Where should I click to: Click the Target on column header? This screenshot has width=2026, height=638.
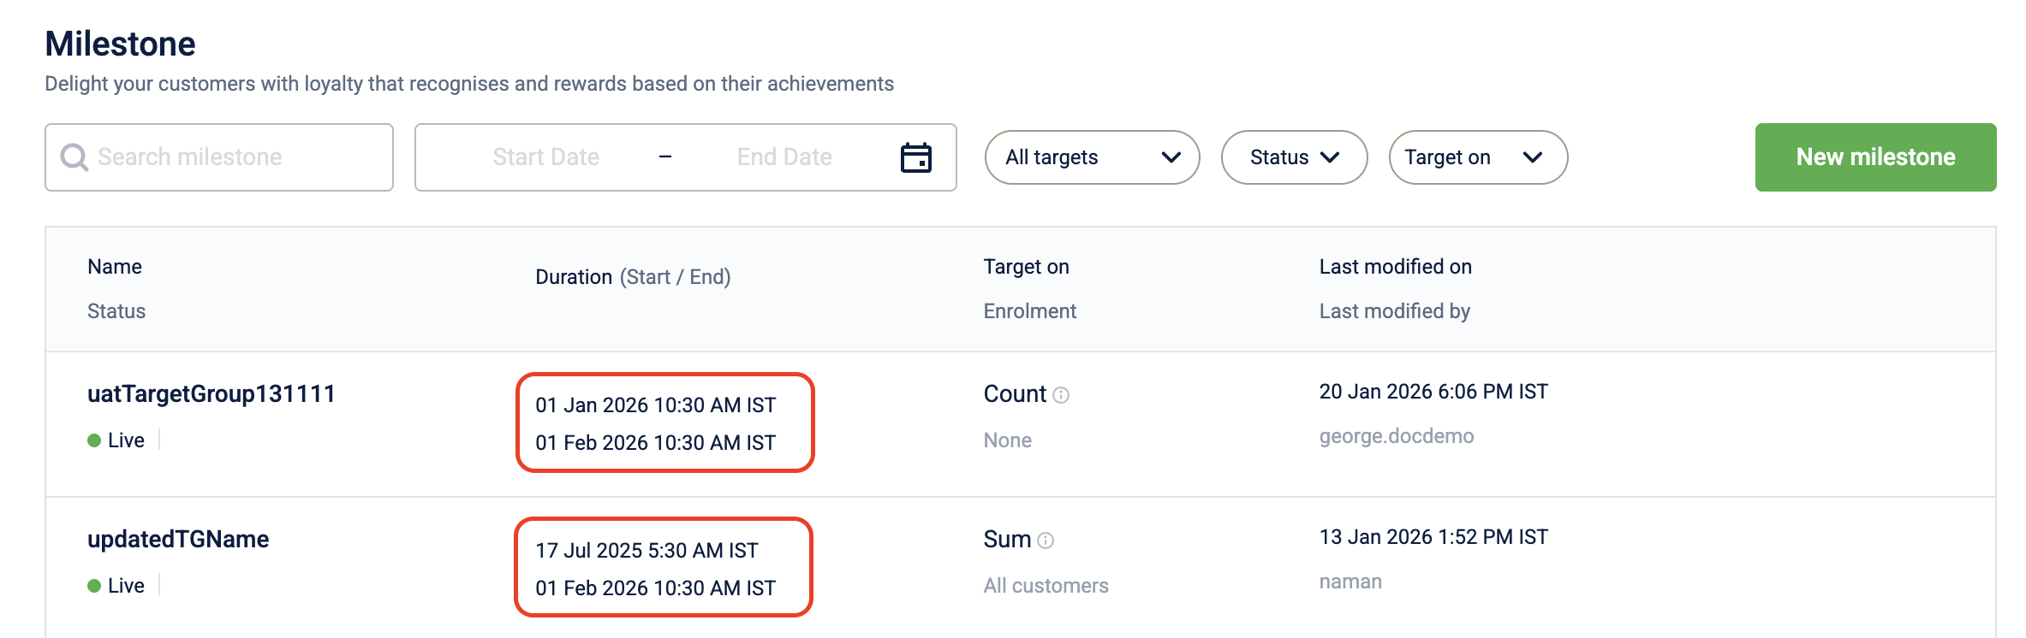(x=1026, y=267)
